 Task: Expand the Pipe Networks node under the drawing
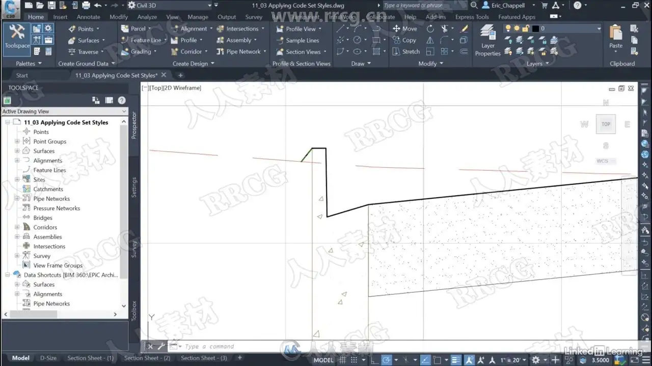(17, 199)
